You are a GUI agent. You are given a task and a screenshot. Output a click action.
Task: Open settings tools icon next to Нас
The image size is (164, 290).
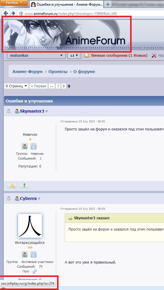[x=154, y=55]
